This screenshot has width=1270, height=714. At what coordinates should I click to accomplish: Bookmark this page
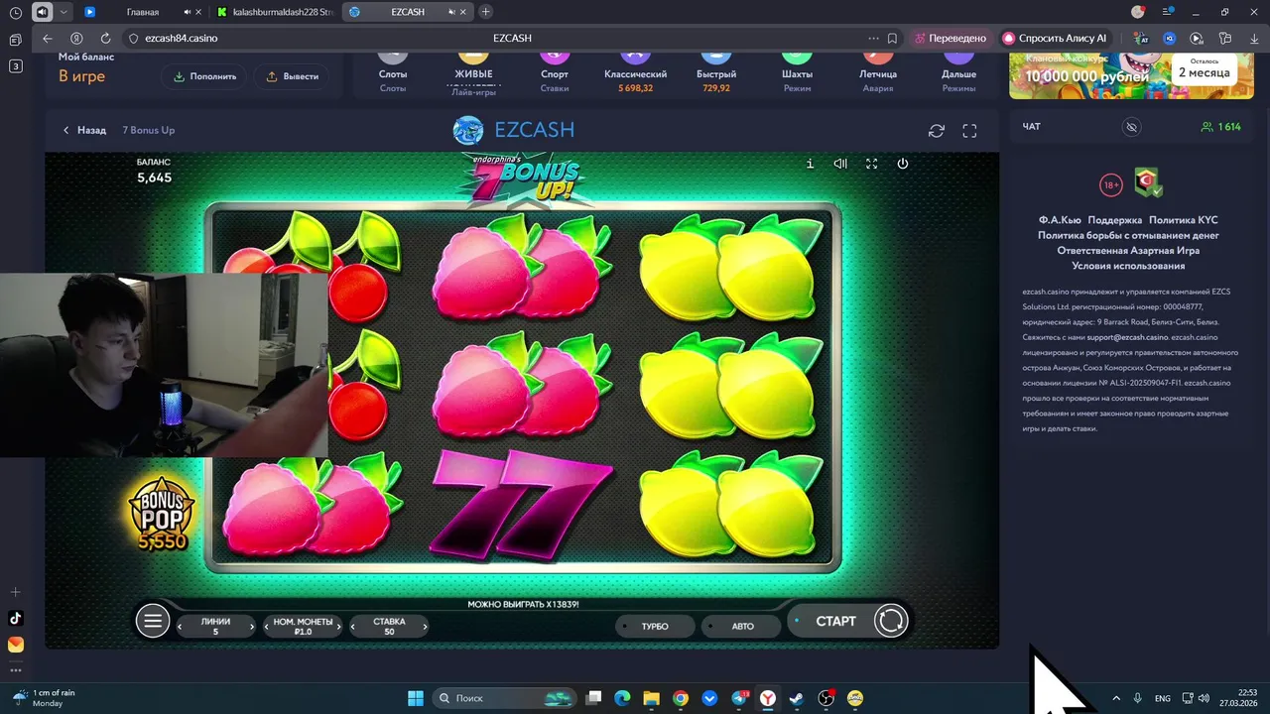coord(892,38)
